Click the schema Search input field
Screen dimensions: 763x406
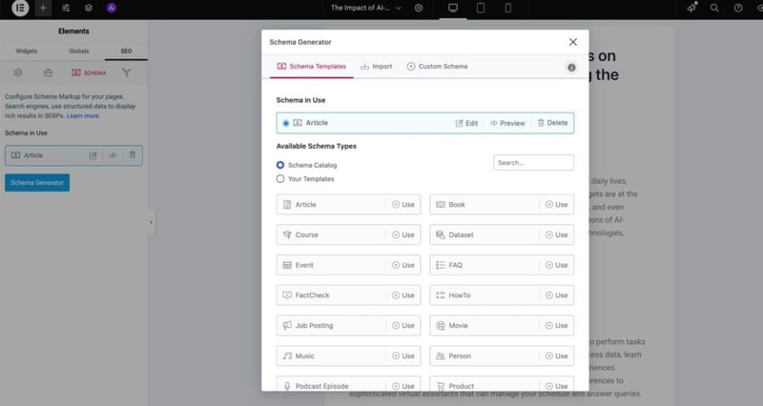pos(533,163)
